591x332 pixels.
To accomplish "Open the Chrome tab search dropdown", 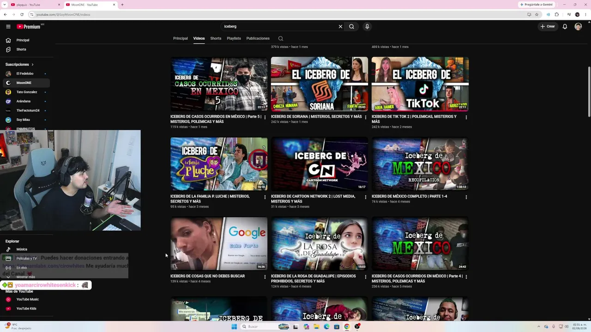I will pyautogui.click(x=5, y=5).
